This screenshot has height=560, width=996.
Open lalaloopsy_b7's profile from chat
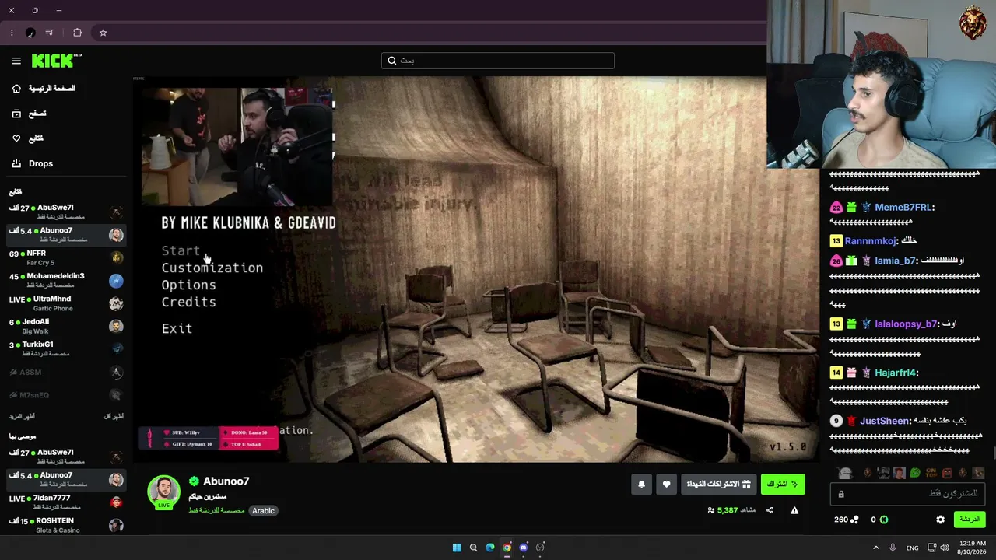click(906, 324)
